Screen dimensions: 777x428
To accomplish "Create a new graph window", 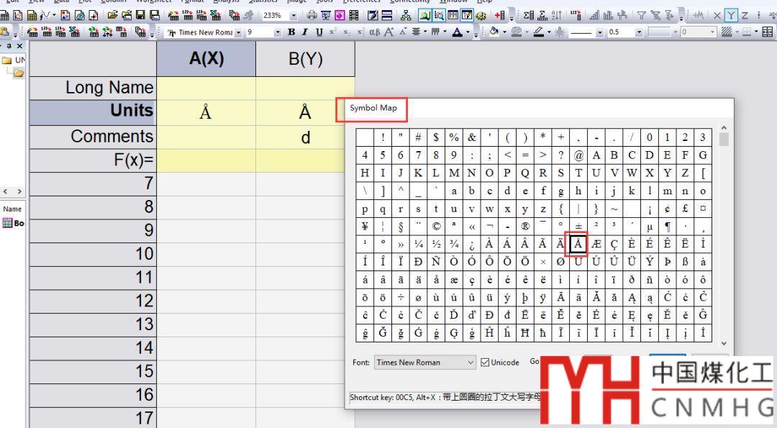I will pos(17,15).
